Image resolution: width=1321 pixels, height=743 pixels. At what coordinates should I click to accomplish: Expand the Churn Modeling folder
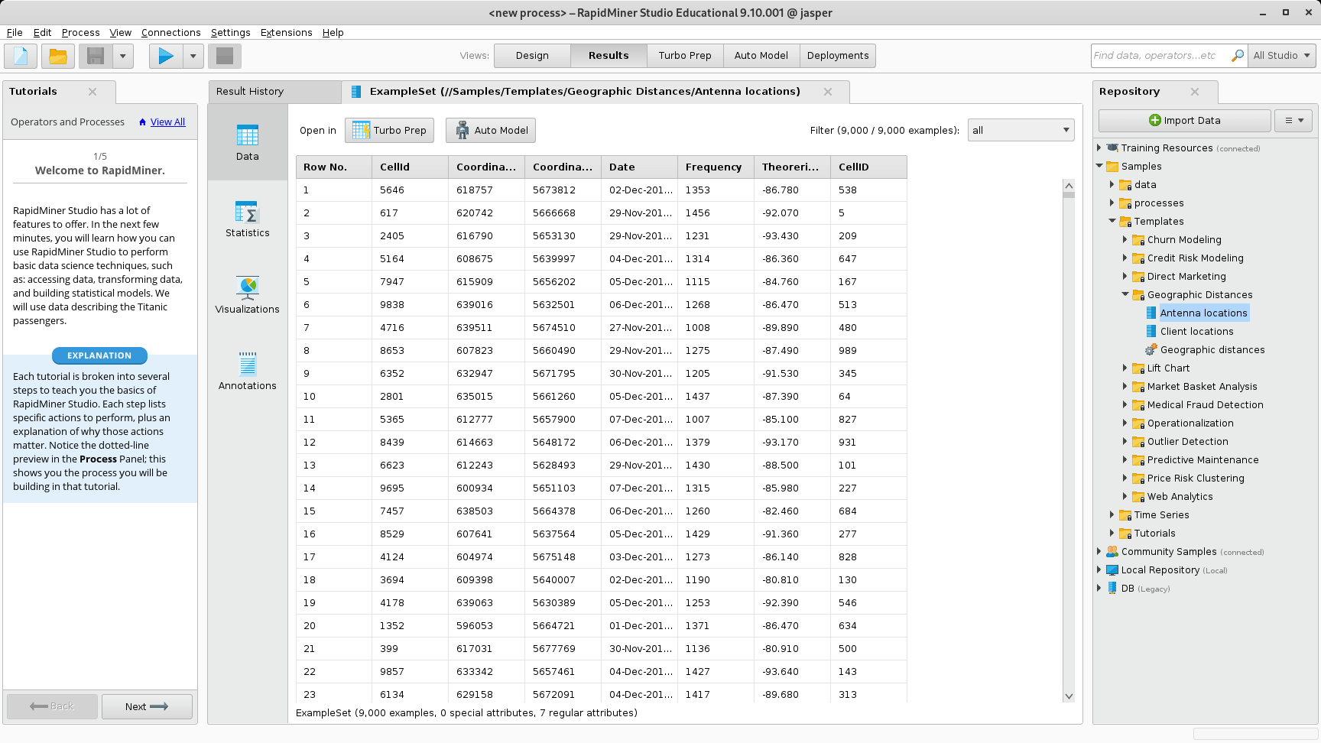(1124, 239)
